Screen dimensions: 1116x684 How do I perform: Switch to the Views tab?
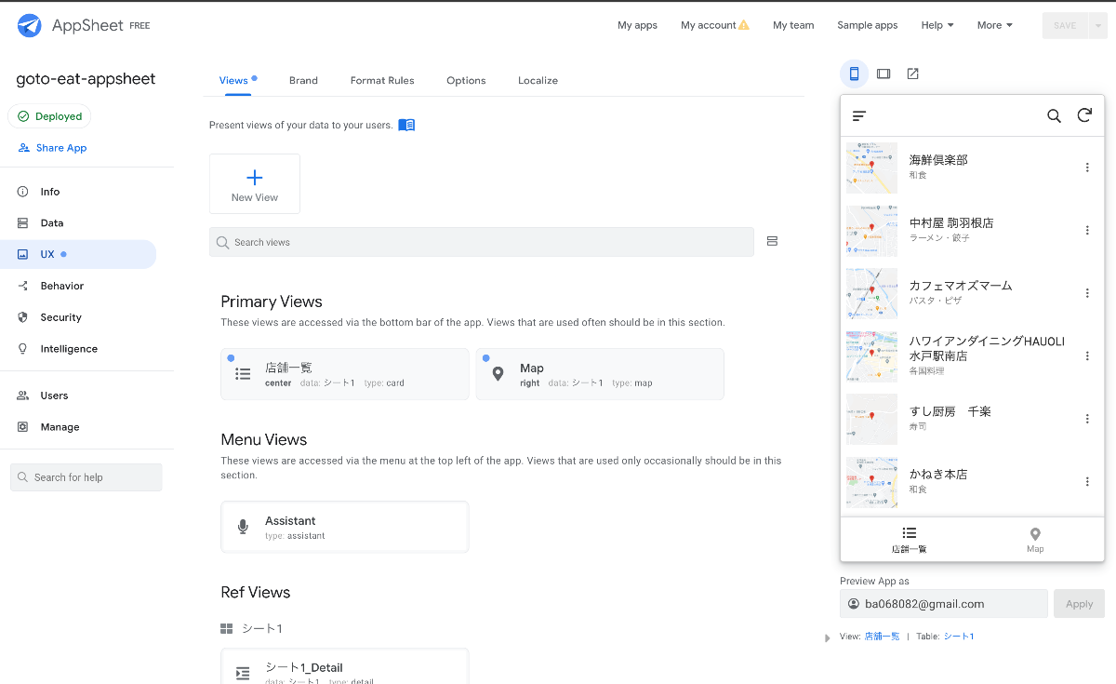(233, 80)
